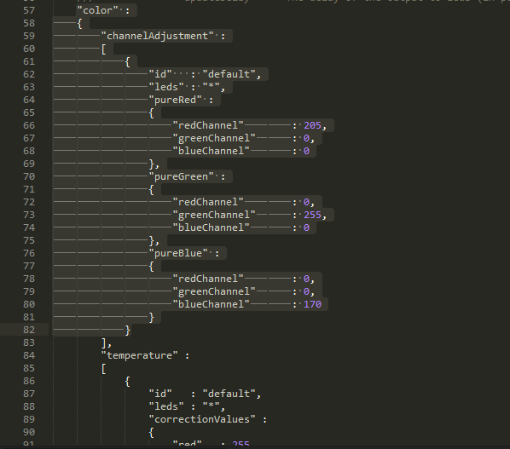Image resolution: width=510 pixels, height=449 pixels.
Task: Click the "temperature" key text
Action: click(x=140, y=355)
